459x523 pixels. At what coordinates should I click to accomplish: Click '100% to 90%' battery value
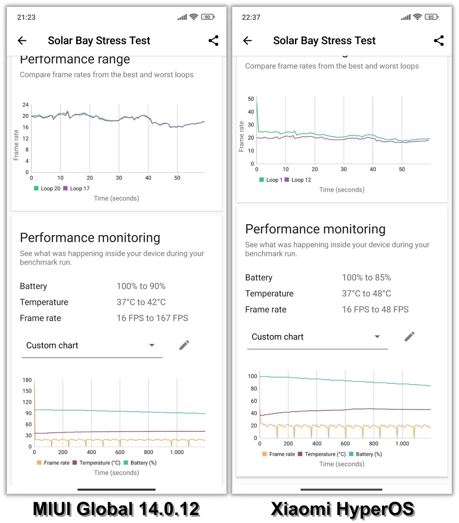141,286
